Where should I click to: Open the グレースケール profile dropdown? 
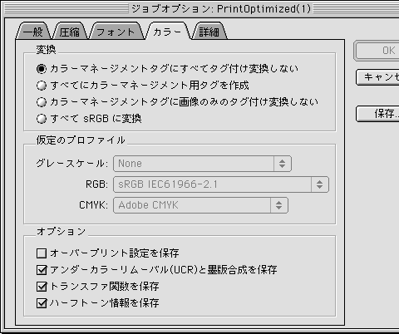click(202, 164)
